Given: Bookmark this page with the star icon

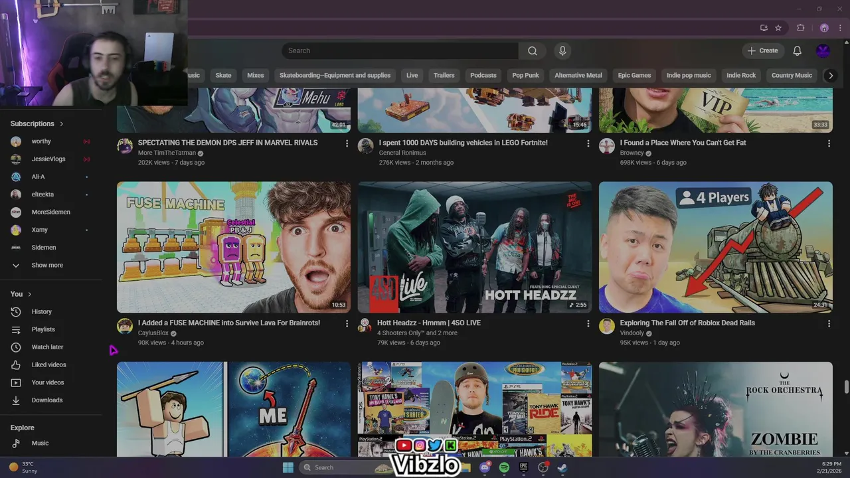Looking at the screenshot, I should click(x=778, y=28).
